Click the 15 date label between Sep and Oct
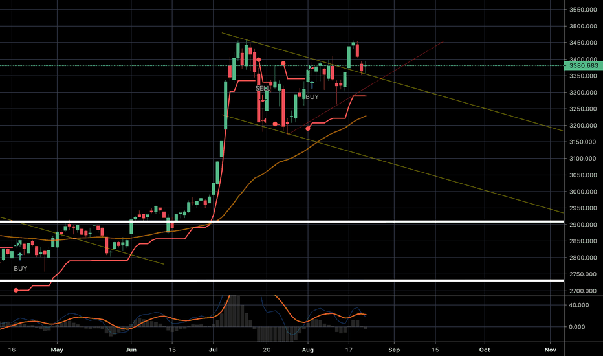Viewport: 603px width, 356px height. point(435,350)
